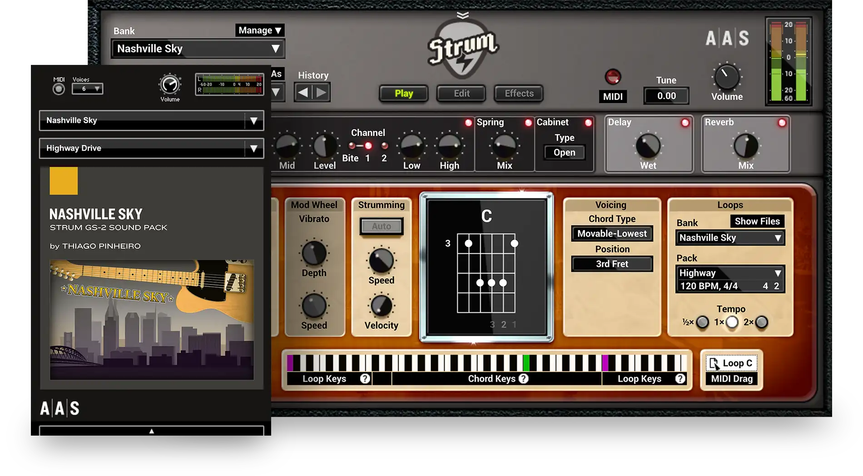This screenshot has width=863, height=476.
Task: Toggle the Spring reverb on/off LED
Action: 528,123
